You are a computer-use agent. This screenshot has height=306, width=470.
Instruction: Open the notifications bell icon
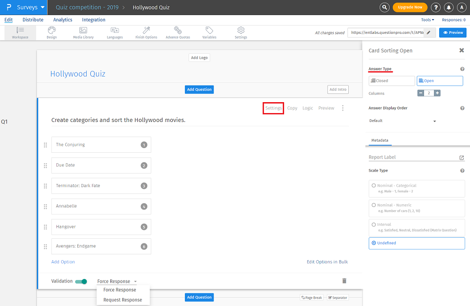point(449,7)
